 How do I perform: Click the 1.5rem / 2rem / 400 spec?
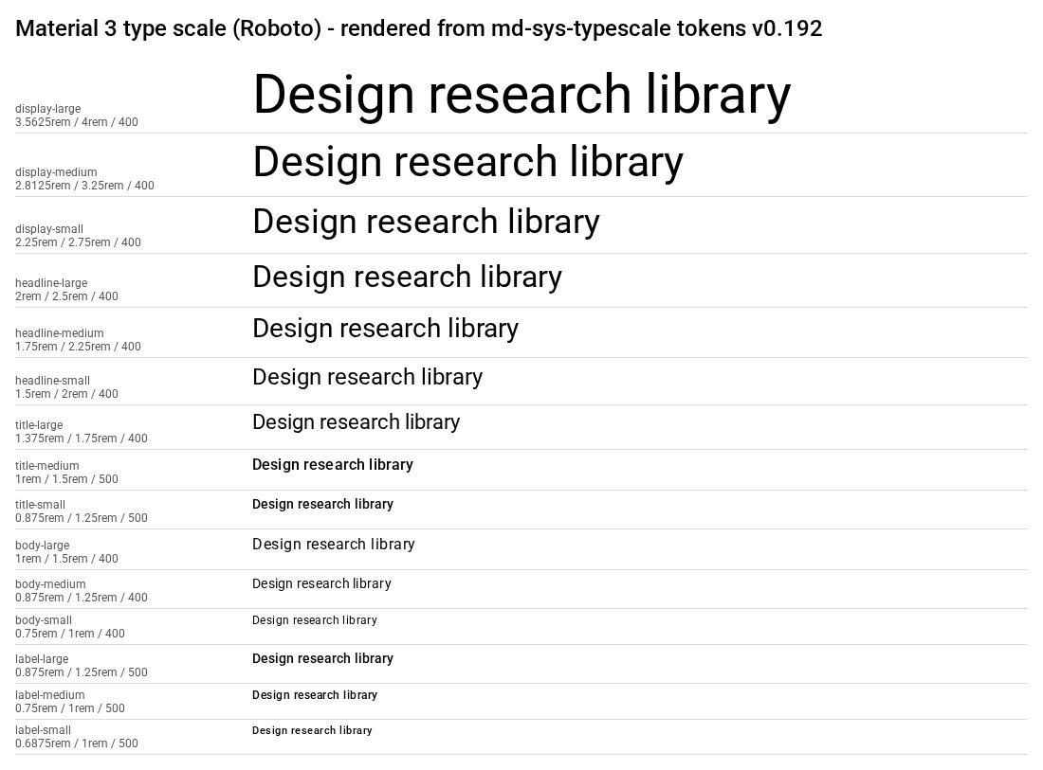point(66,393)
